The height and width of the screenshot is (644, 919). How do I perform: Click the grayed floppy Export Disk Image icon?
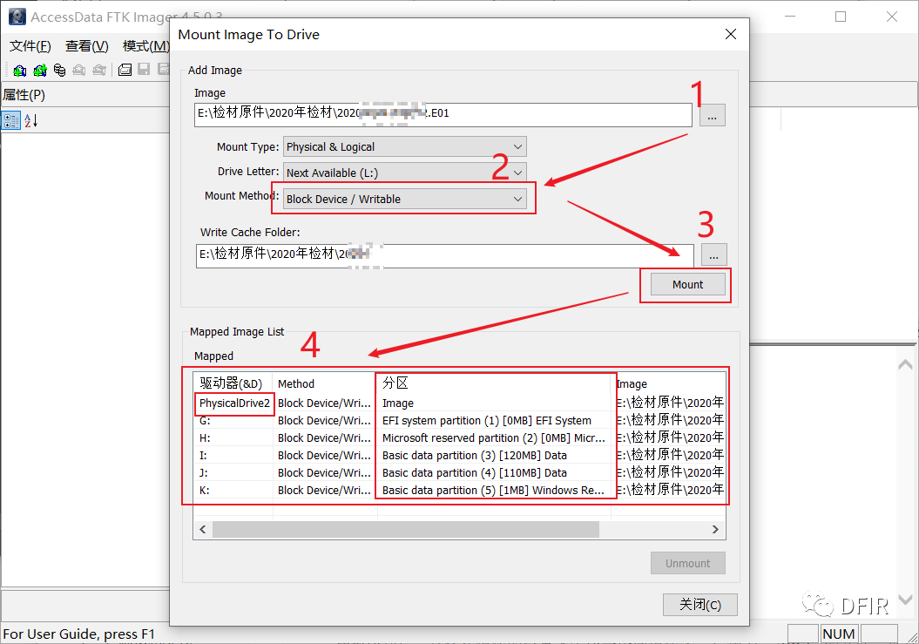tap(145, 70)
